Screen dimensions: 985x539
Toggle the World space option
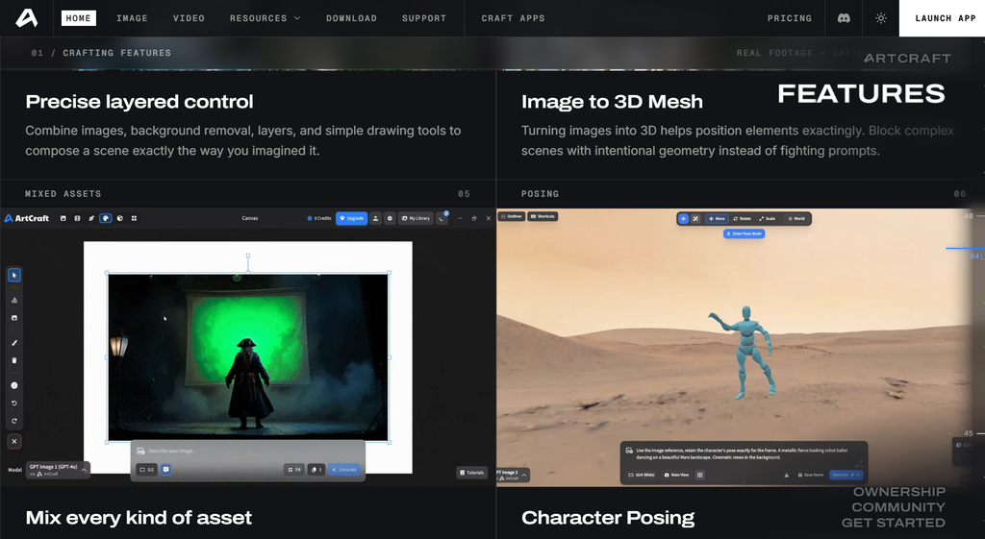pos(796,218)
